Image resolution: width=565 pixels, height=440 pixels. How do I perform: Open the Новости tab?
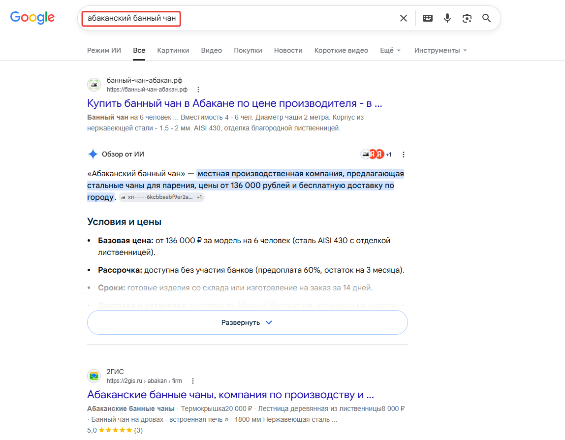[x=288, y=51]
